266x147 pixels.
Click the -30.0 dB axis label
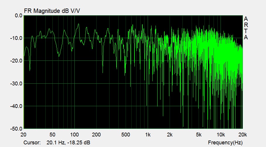16,84
